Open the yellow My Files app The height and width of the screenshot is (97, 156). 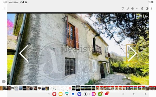[61, 94]
